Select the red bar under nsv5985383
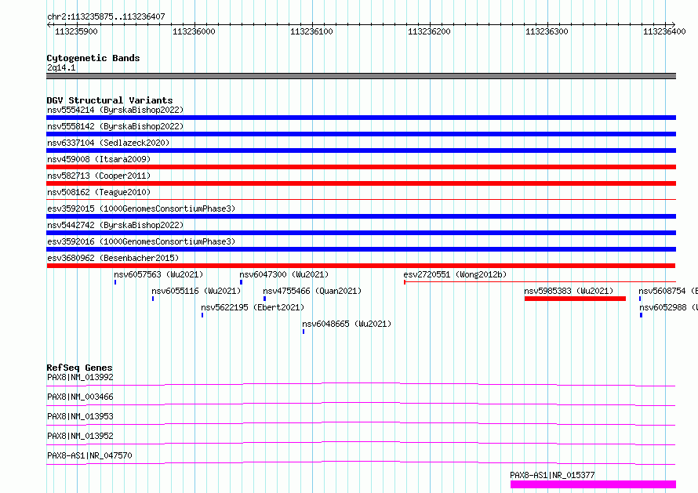698x493 pixels. coord(575,299)
